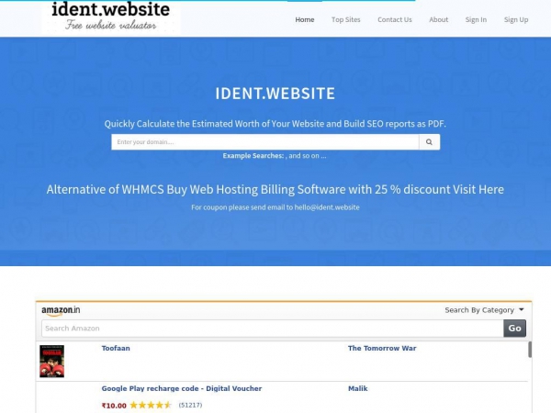Click the ₹10.00 price text

(114, 406)
